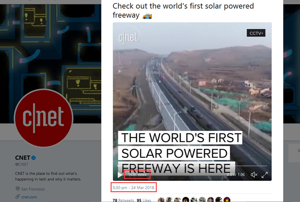Open the CNET red profile picture
Viewport: 300px width, 202px height.
coord(43,118)
